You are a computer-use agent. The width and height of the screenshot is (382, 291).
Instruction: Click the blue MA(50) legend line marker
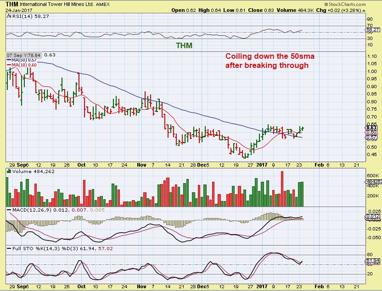coord(9,60)
